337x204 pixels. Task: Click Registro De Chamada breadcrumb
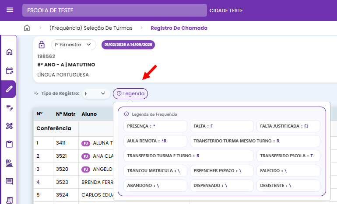tap(179, 28)
